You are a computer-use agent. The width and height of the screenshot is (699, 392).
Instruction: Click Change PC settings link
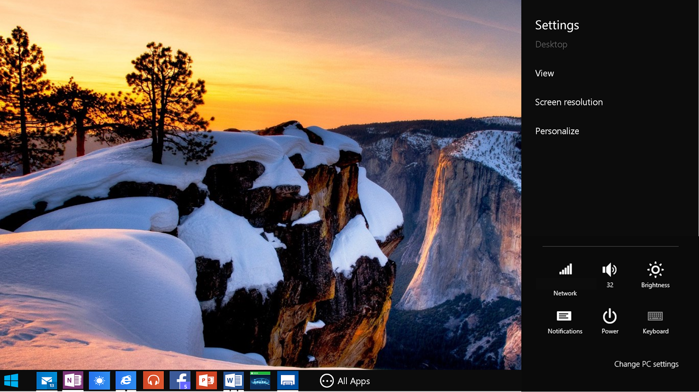click(646, 364)
